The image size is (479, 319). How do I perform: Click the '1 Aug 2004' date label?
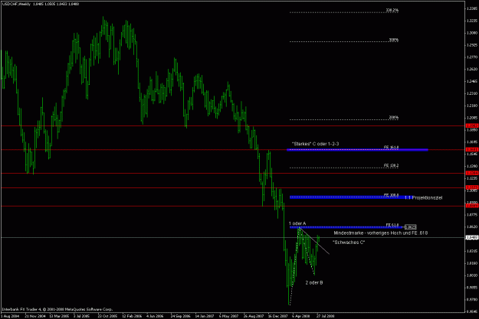10,316
